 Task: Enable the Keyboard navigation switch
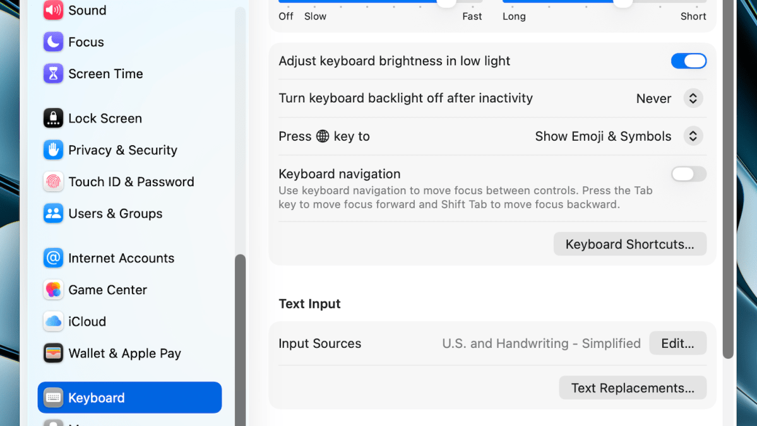[x=688, y=174]
